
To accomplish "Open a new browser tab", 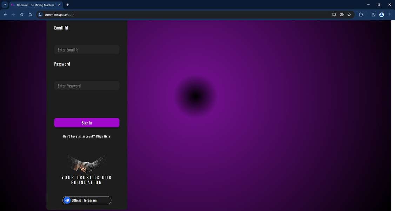I will click(67, 5).
